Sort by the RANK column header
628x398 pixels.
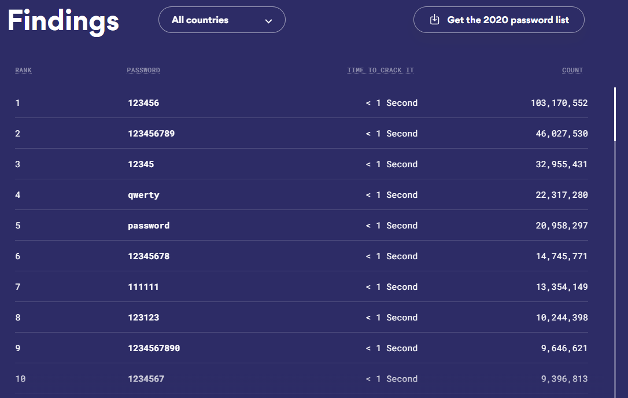[24, 71]
